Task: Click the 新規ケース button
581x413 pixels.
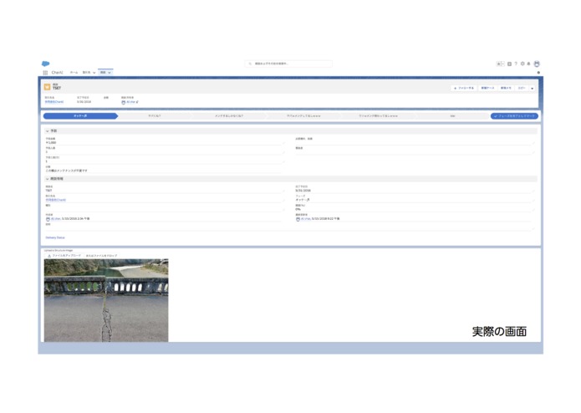Action: point(487,88)
